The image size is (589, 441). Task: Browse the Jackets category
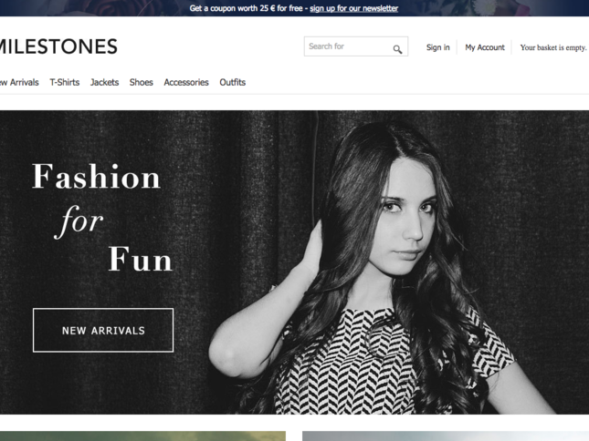(104, 82)
